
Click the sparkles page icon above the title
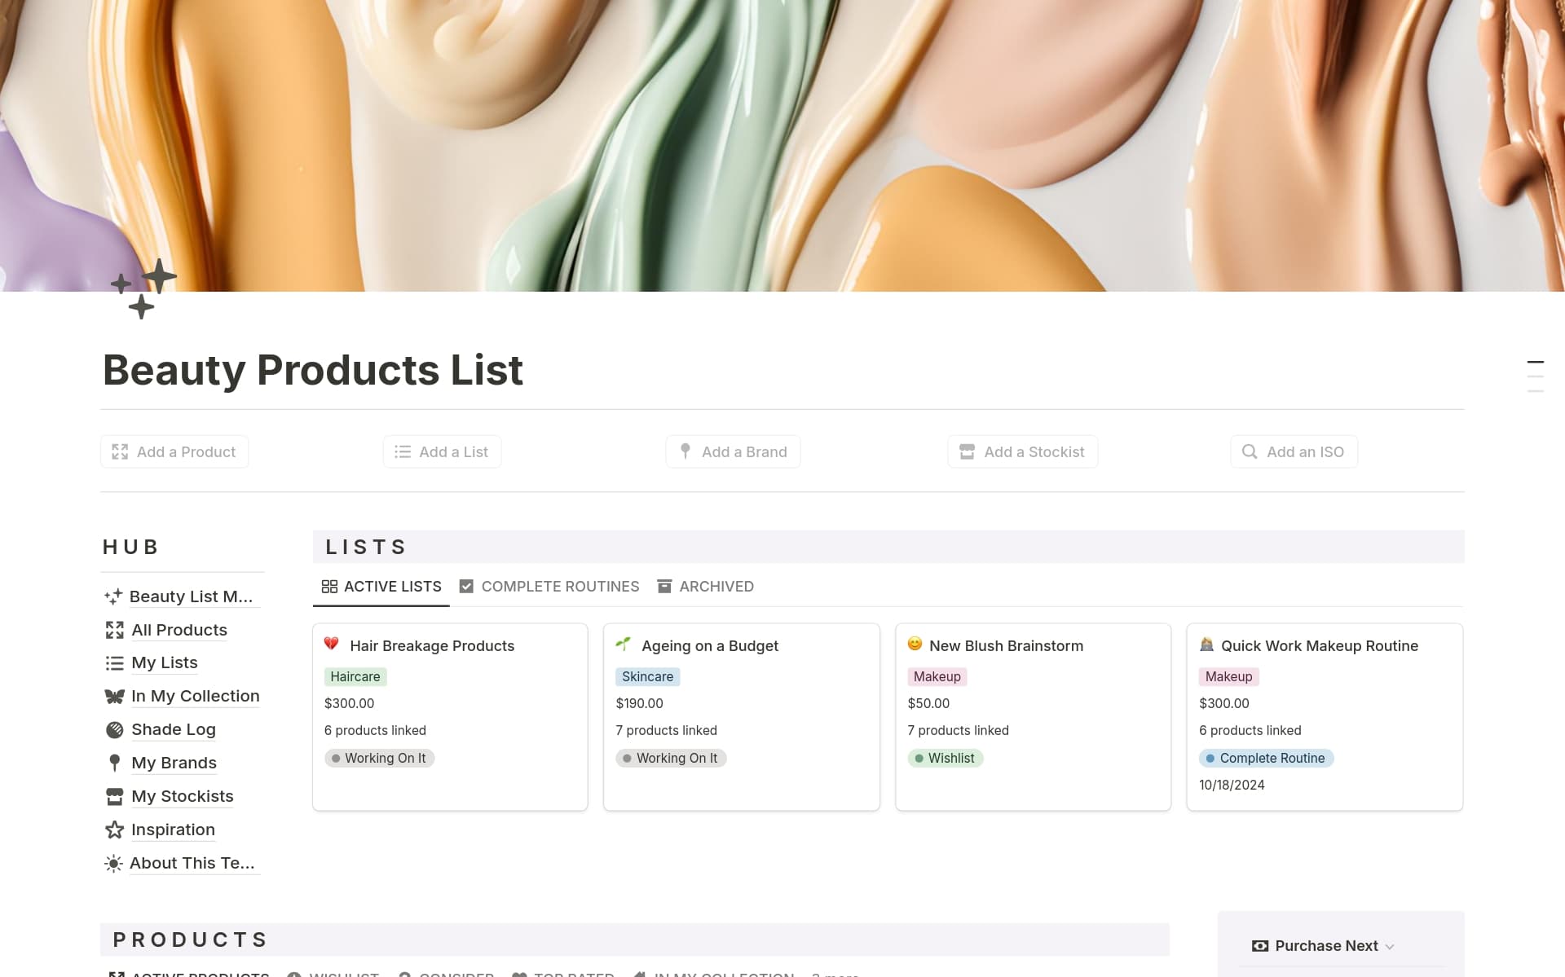pyautogui.click(x=143, y=288)
